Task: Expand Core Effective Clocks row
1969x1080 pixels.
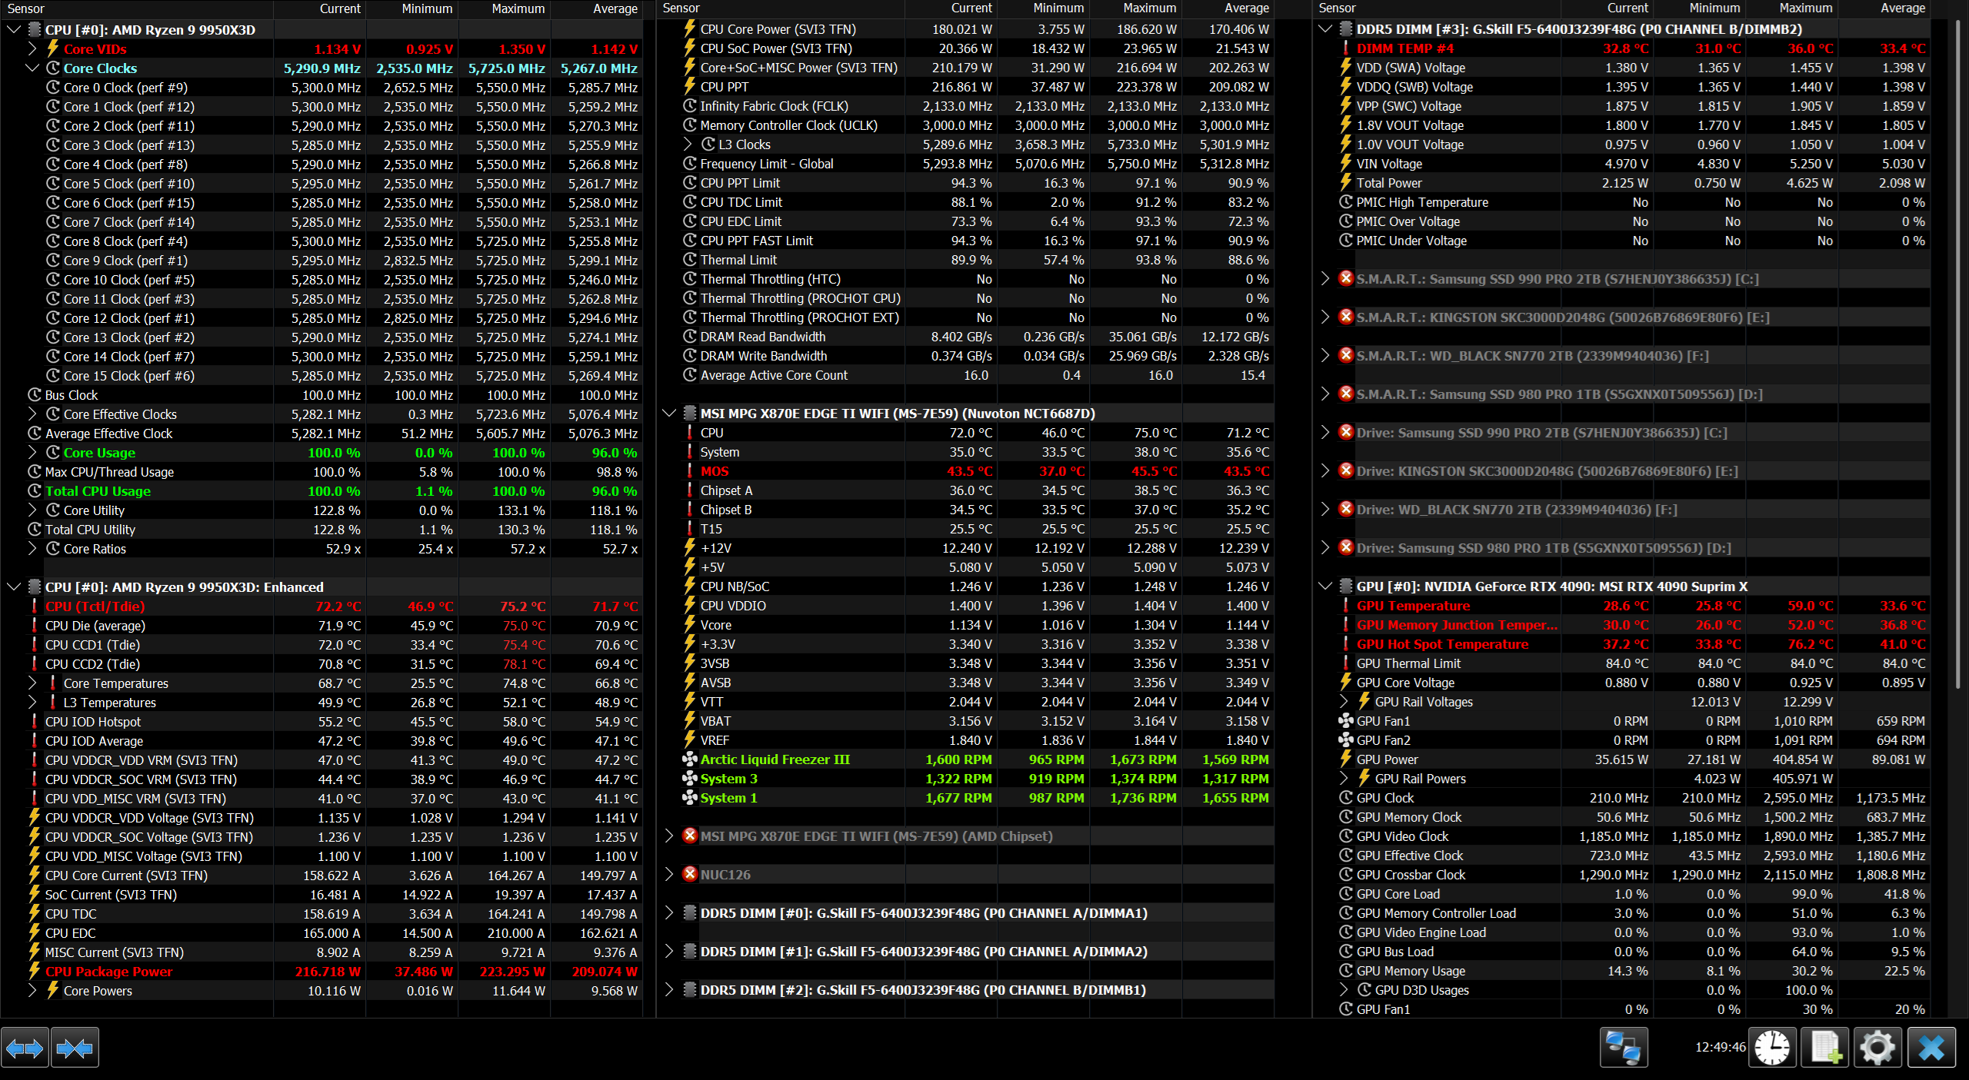Action: click(x=32, y=414)
